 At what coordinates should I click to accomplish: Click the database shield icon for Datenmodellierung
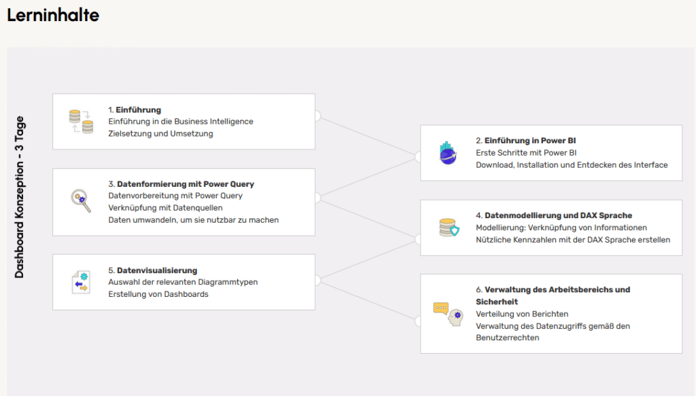pos(449,228)
